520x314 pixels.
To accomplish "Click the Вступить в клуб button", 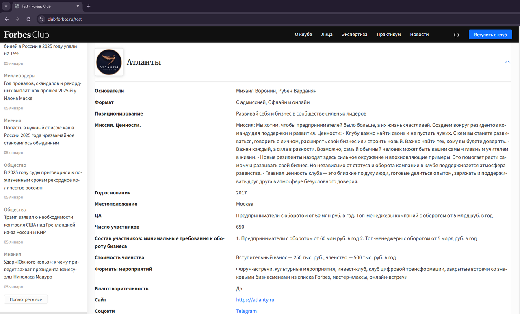I will (x=490, y=35).
